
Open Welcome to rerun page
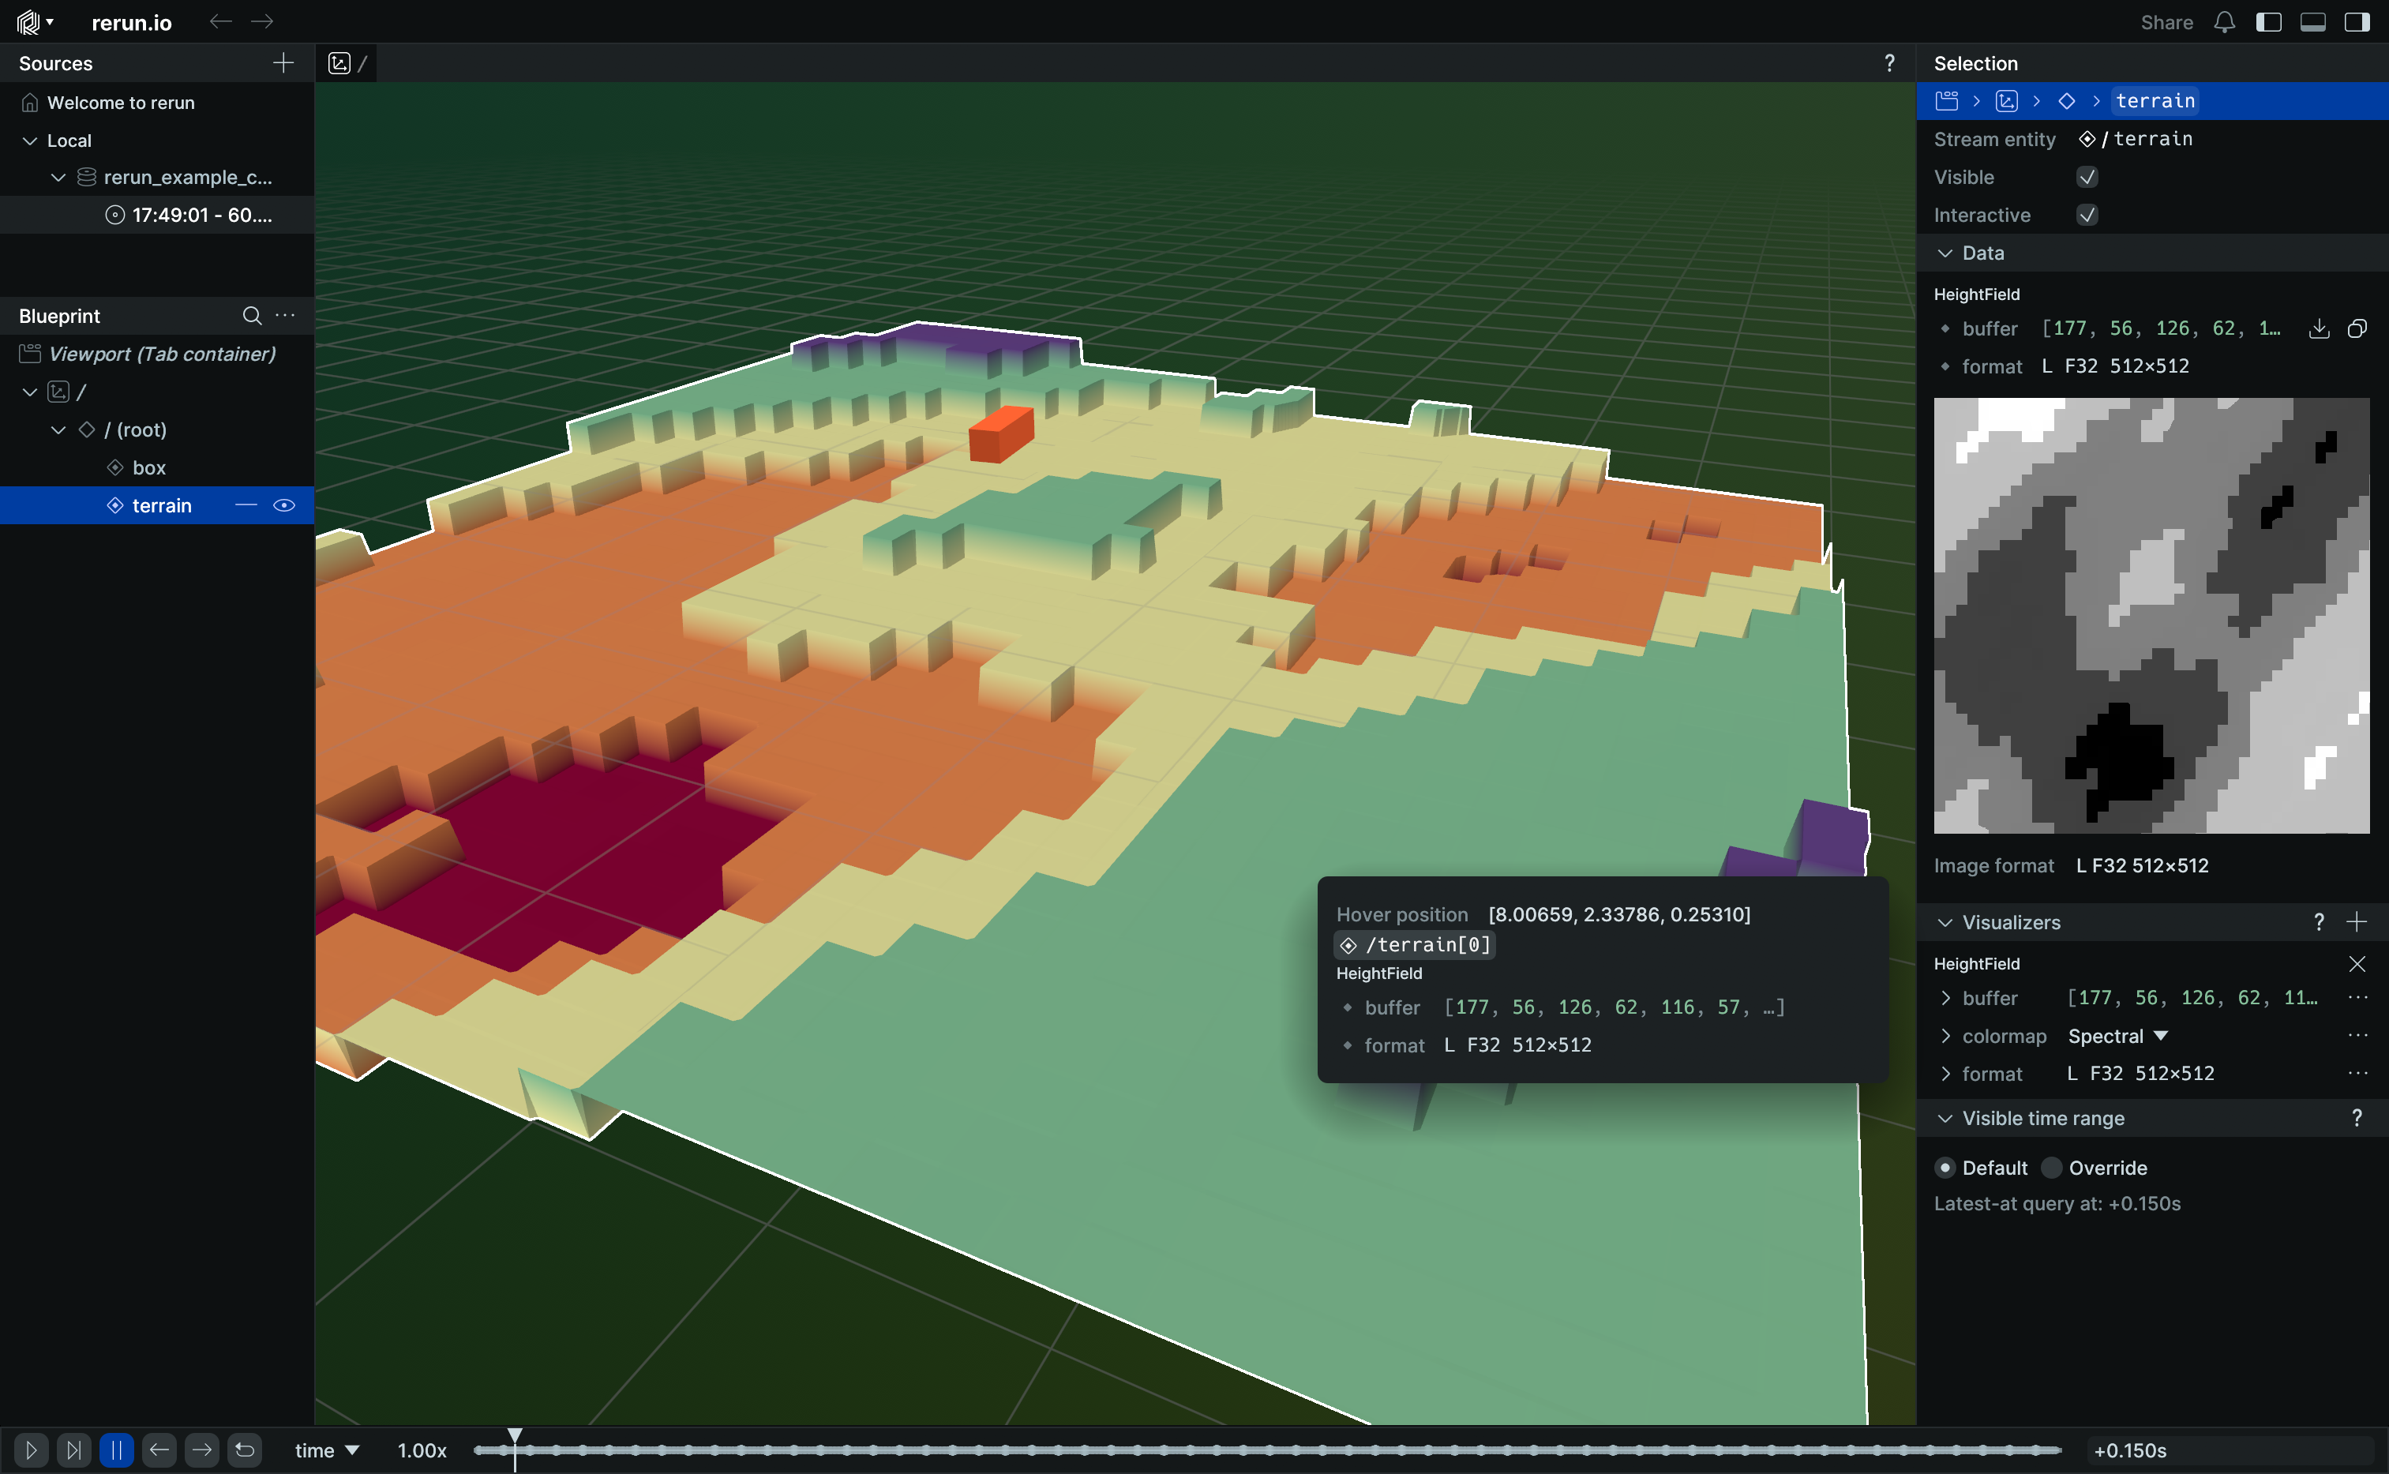(121, 103)
